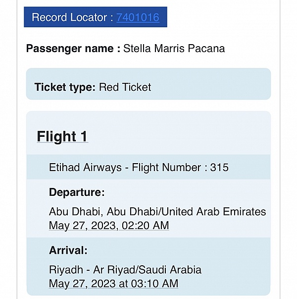Select the Red Ticket text
Image resolution: width=297 pixels, height=299 pixels.
click(x=125, y=87)
